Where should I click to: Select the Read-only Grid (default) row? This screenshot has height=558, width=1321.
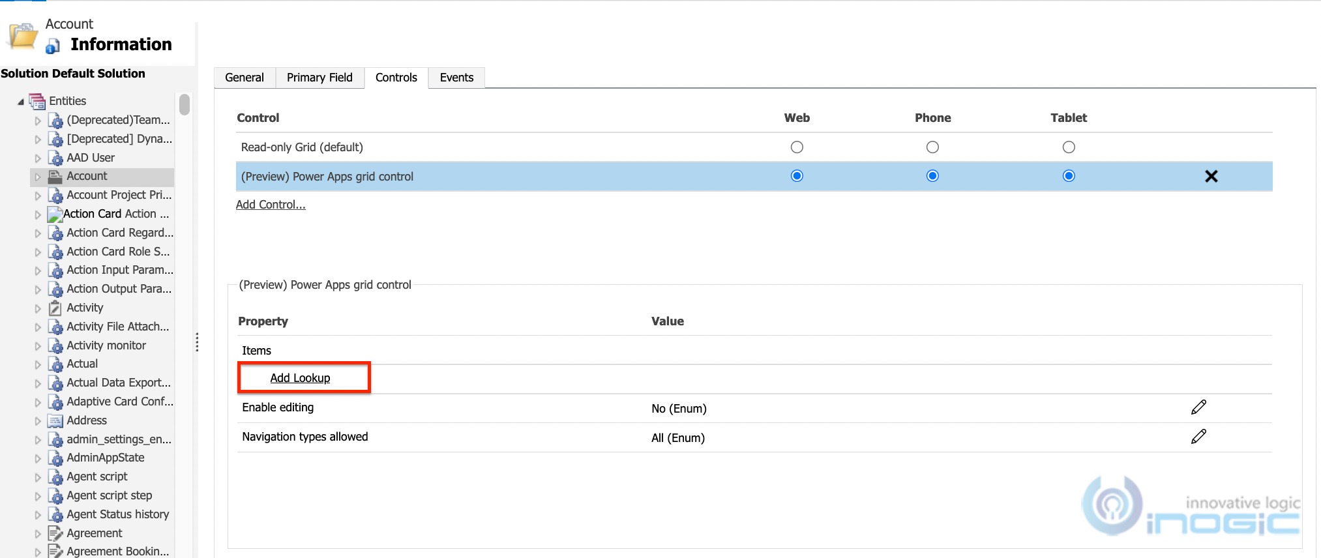[754, 147]
